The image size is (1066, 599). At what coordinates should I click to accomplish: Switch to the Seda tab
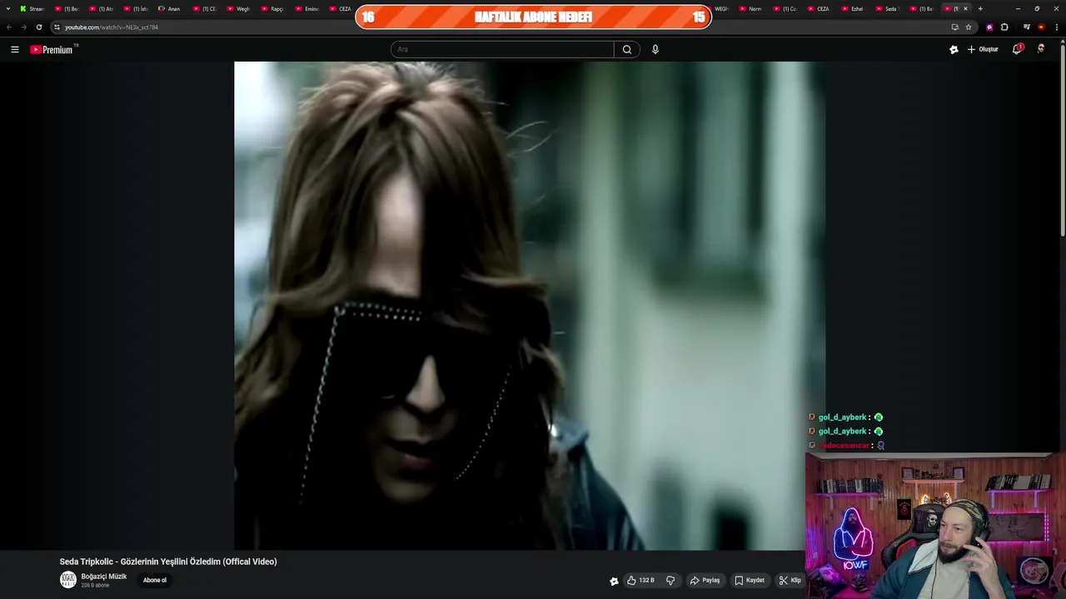[886, 8]
